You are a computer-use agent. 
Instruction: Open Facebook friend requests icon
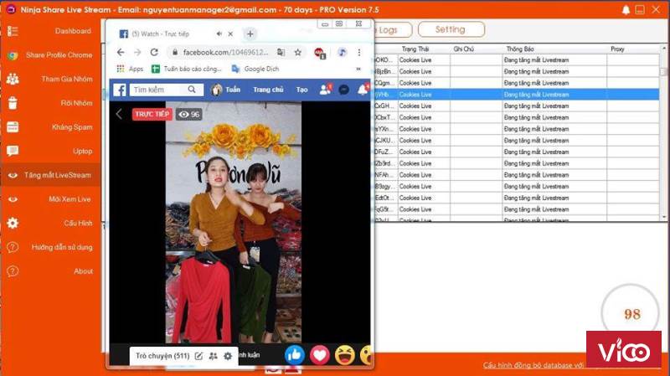click(326, 90)
